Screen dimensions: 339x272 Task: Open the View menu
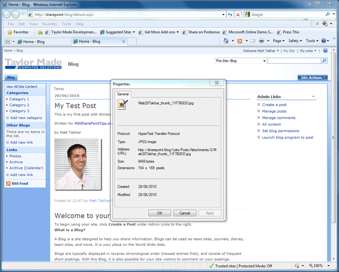[x=33, y=24]
